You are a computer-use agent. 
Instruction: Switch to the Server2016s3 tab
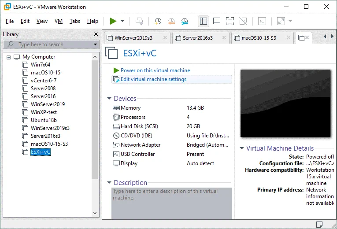pos(198,38)
